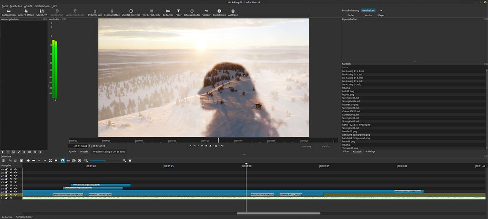Zoom timeline to fit
488x219 pixels.
[x=130, y=161]
